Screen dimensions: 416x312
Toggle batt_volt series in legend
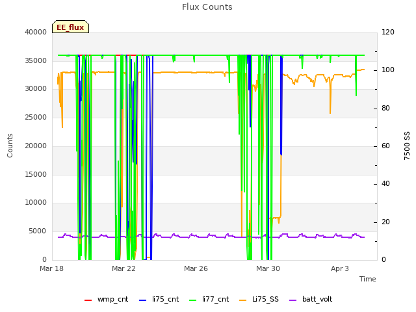click(311, 300)
